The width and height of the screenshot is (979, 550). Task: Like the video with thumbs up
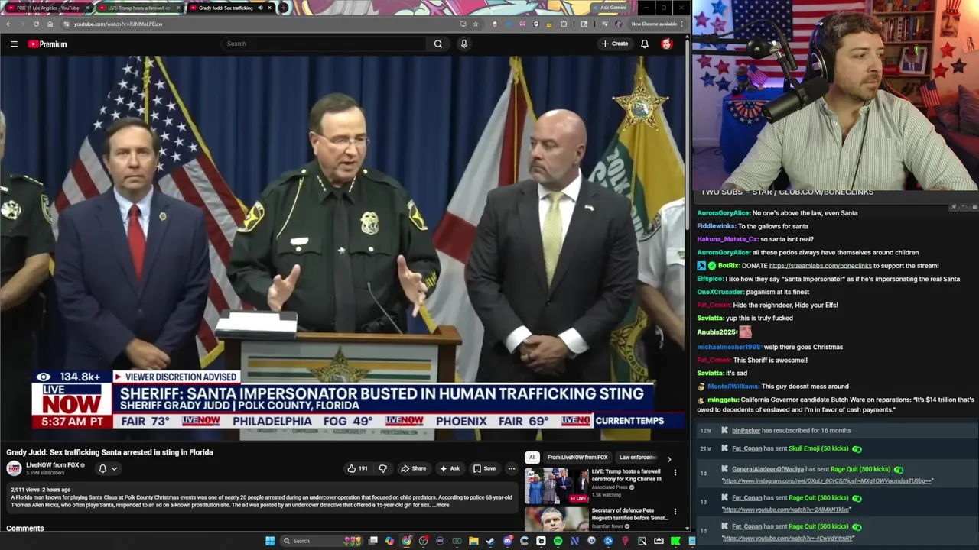(x=357, y=468)
